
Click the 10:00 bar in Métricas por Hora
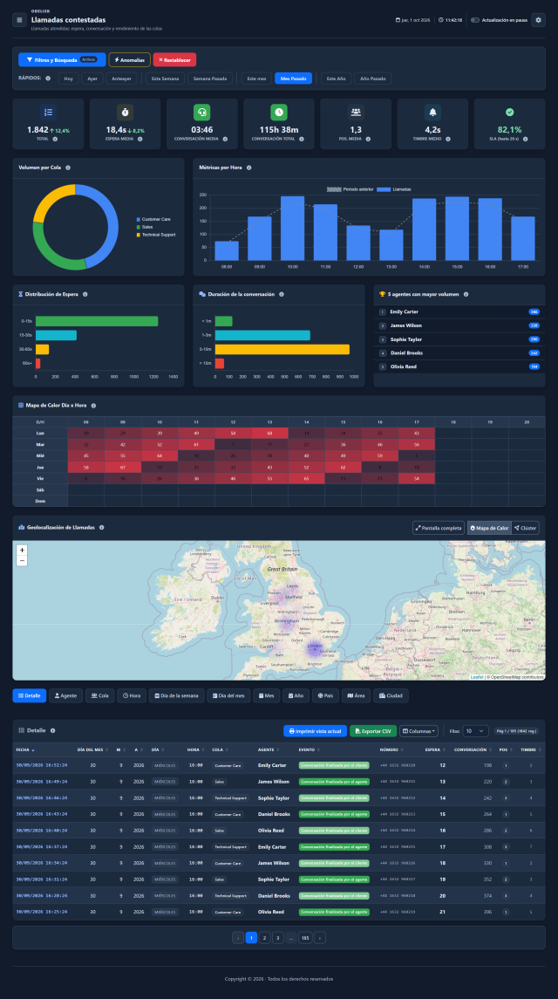click(292, 228)
